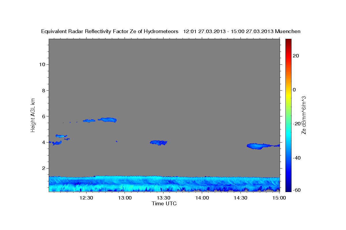Click the colorbar tick label '-40'
Viewport: 346px width, 230px height.
coord(297,158)
